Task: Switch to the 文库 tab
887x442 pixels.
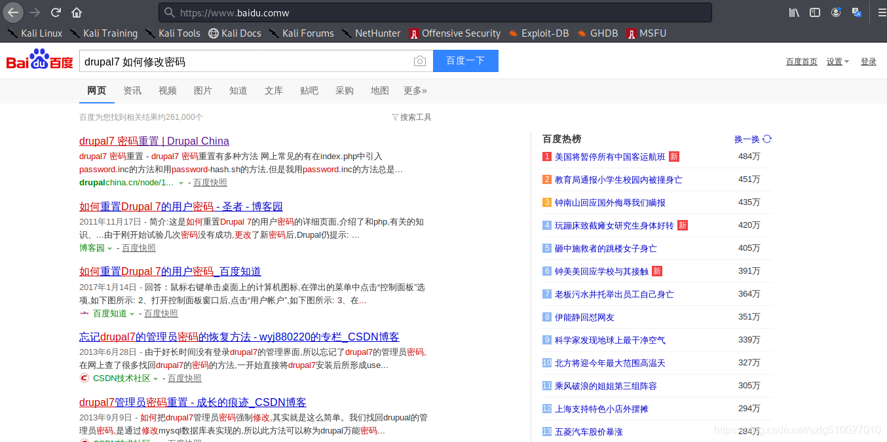Action: coord(274,90)
